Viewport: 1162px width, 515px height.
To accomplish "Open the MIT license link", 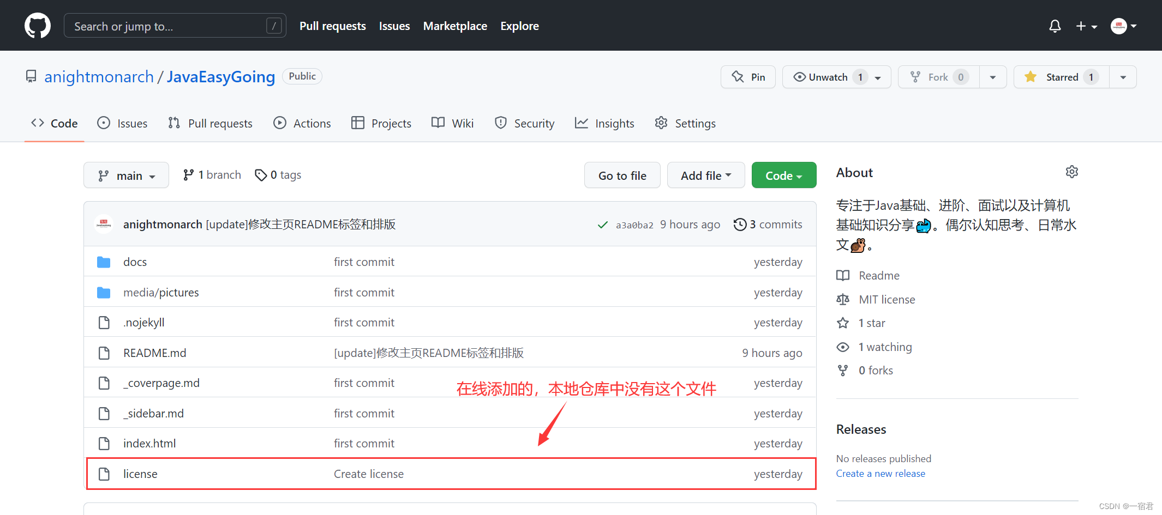I will point(876,300).
